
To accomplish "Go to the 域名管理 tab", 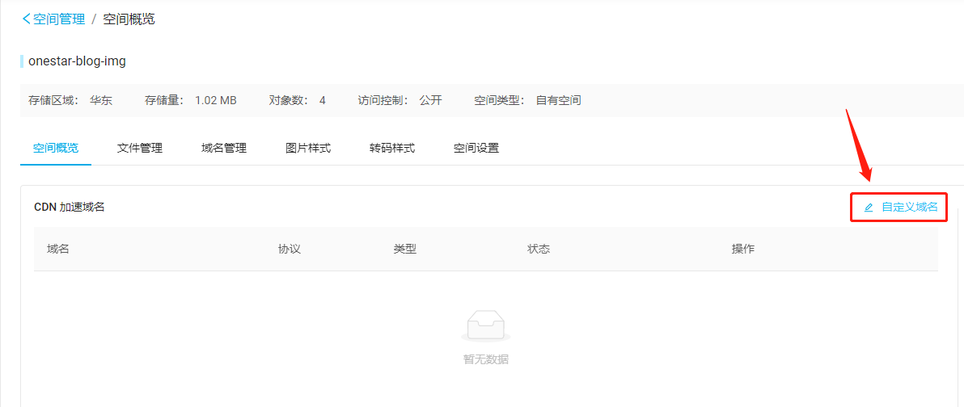I will click(x=224, y=148).
